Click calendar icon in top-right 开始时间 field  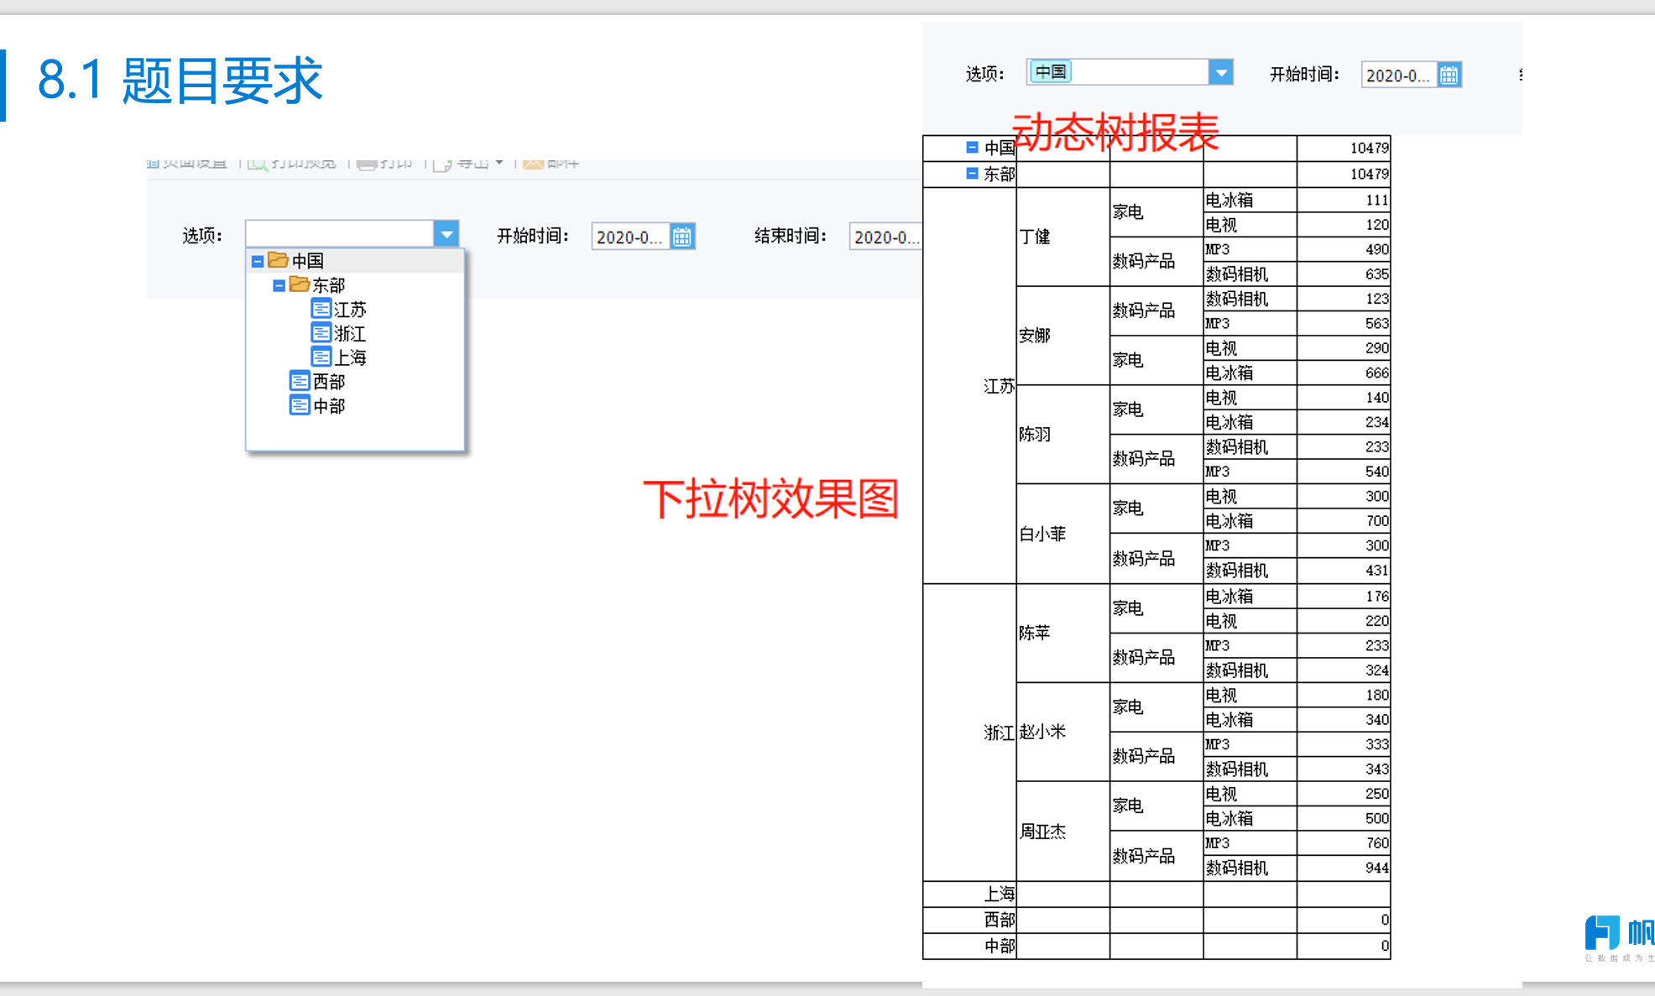click(x=1449, y=75)
